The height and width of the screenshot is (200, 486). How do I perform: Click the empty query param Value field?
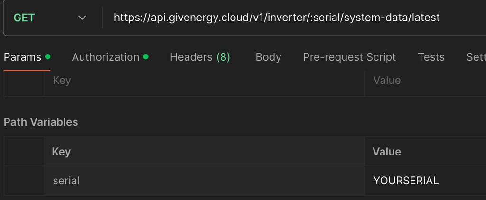[425, 81]
